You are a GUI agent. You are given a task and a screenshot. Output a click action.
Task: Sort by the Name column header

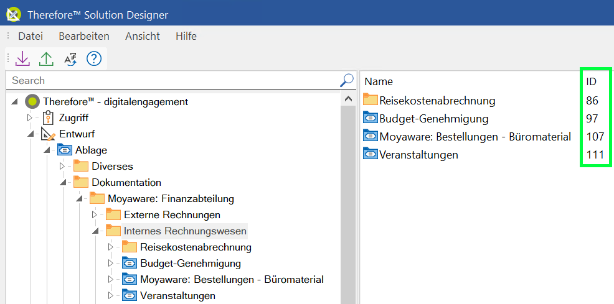coord(379,81)
